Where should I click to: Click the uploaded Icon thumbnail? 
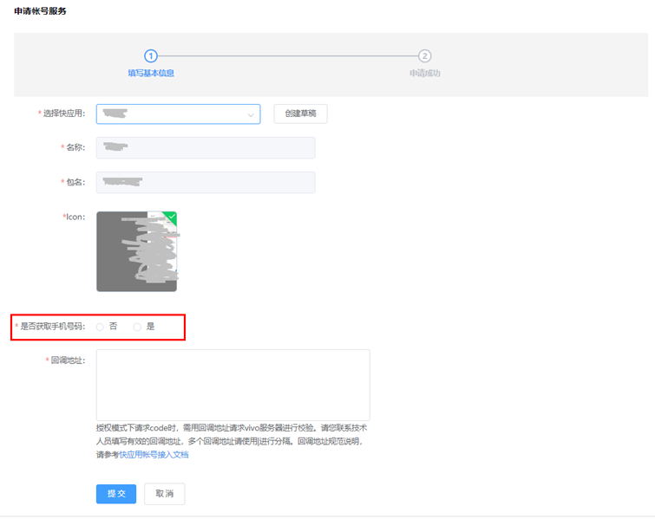tap(136, 251)
